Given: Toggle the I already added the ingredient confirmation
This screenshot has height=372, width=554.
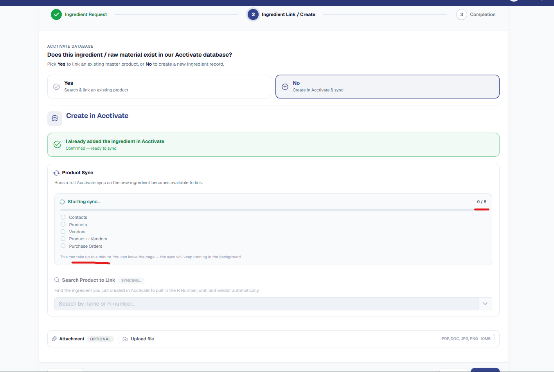Looking at the screenshot, I should pyautogui.click(x=273, y=145).
